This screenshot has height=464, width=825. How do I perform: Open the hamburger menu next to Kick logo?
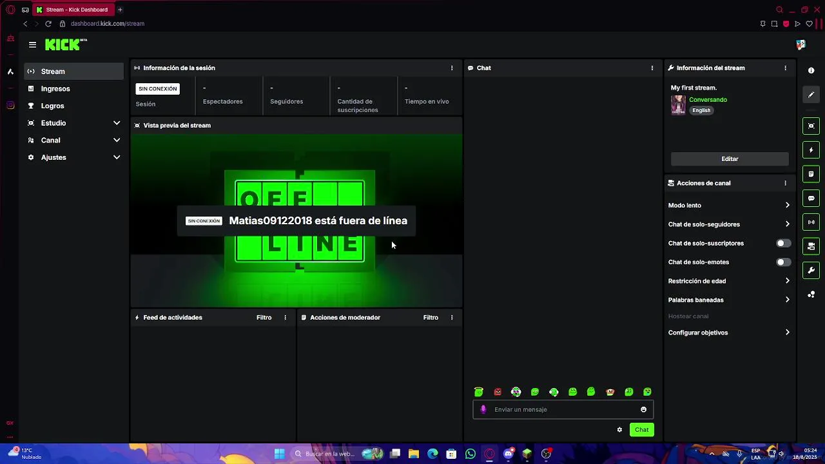(x=32, y=44)
